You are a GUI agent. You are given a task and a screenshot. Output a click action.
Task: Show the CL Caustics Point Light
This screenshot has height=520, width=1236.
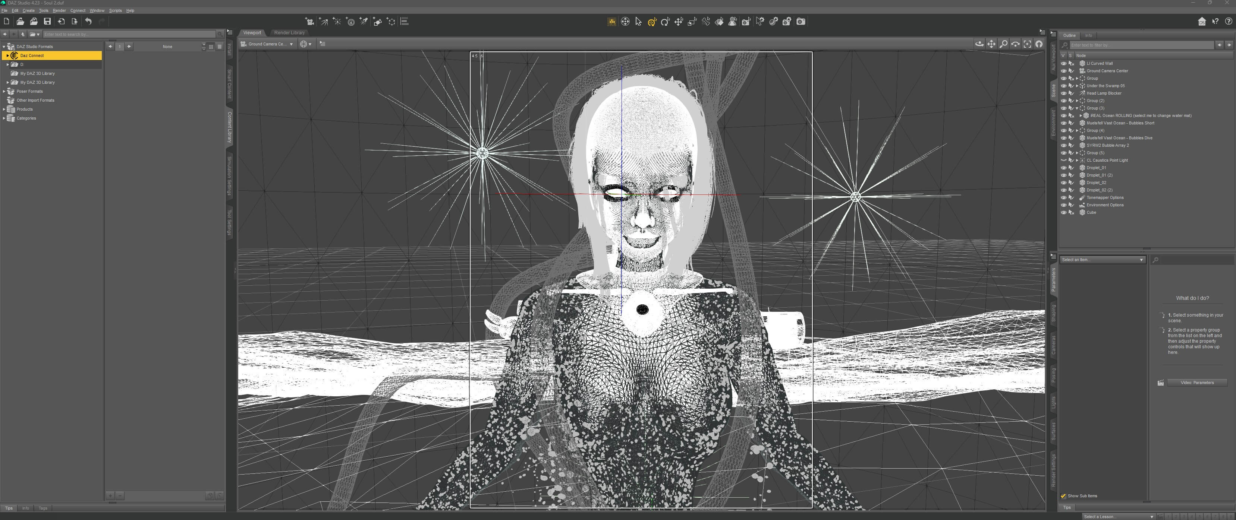[x=1063, y=160]
